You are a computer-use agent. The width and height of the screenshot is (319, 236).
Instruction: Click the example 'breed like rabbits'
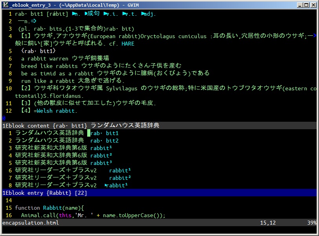coord(101,66)
